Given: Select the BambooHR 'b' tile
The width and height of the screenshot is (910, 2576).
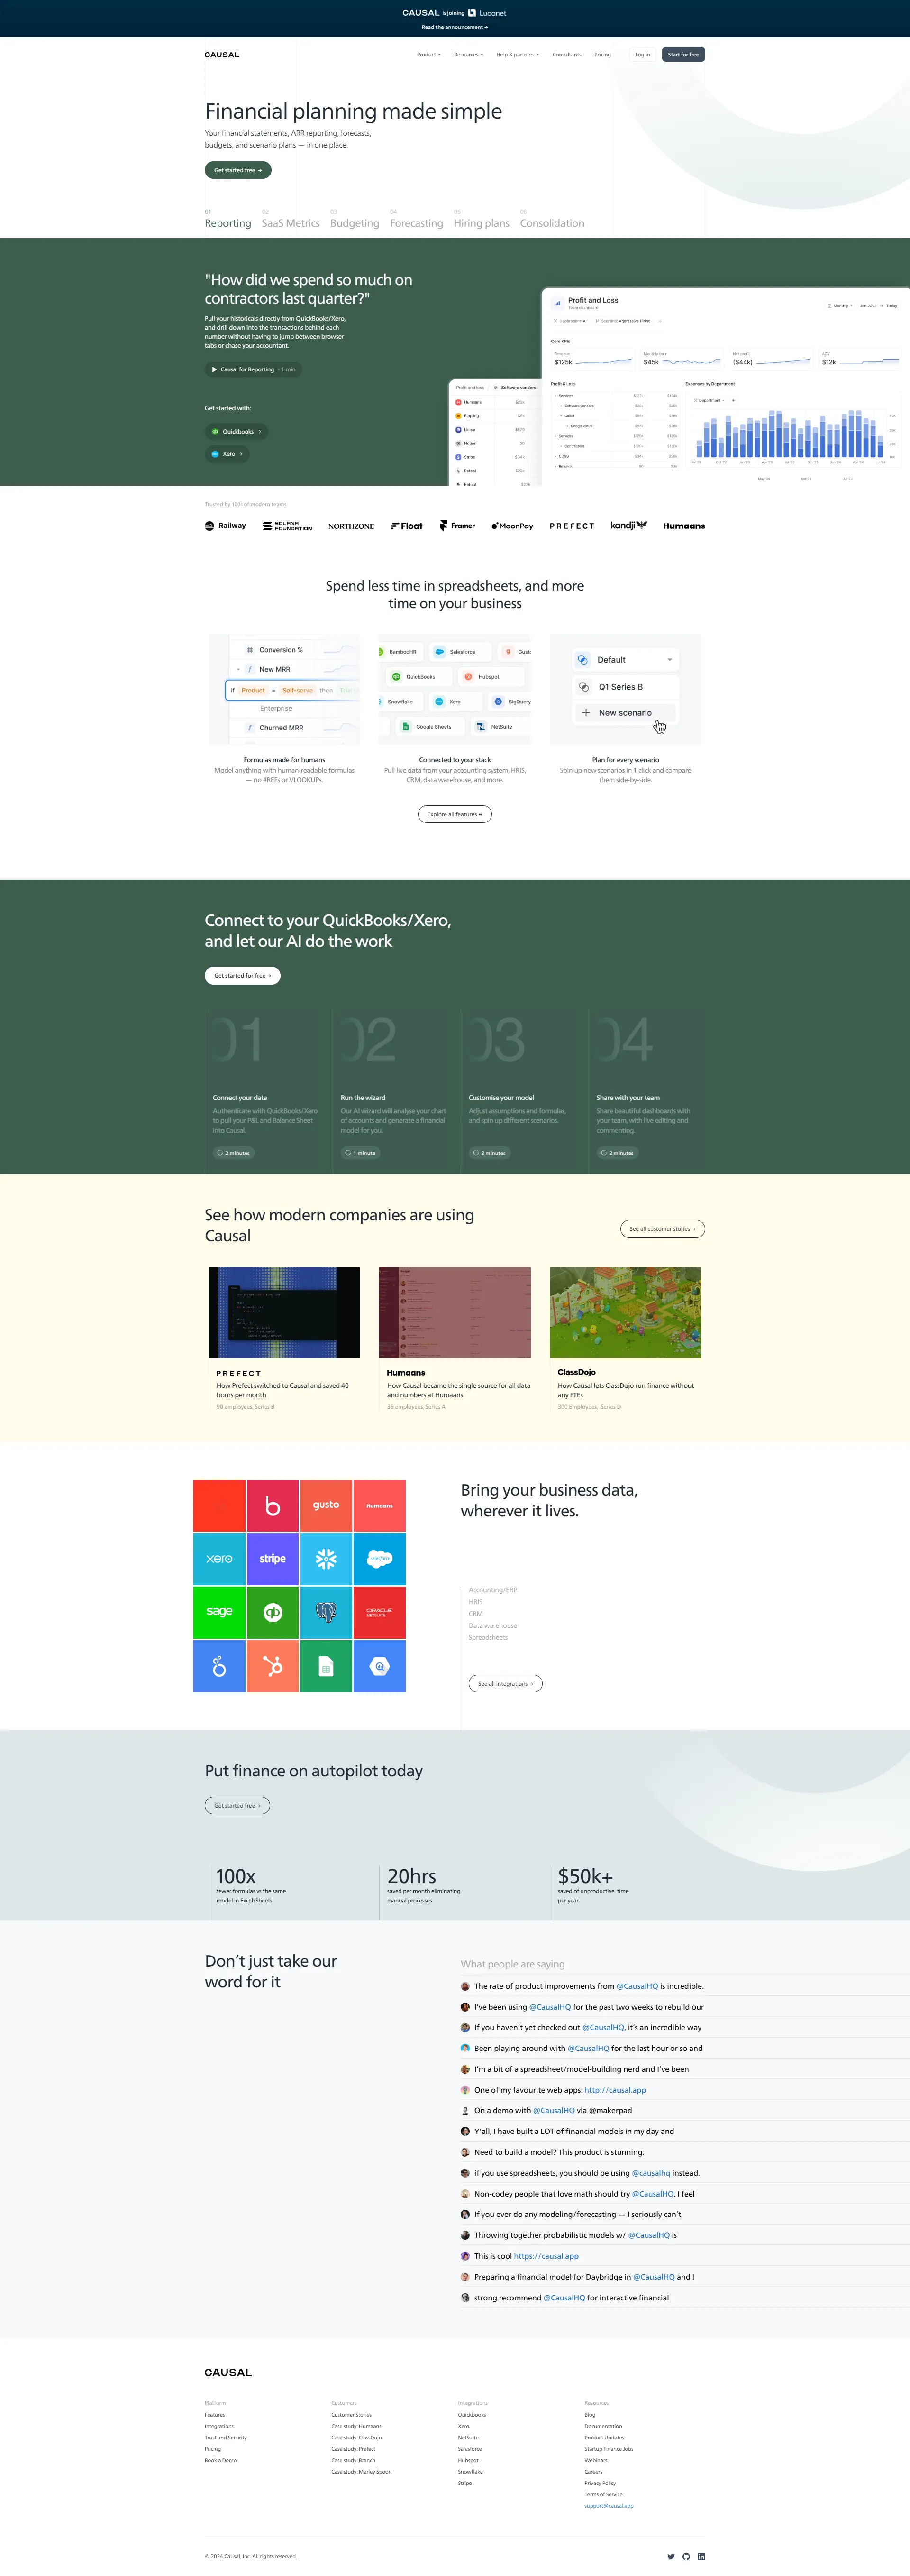Looking at the screenshot, I should coord(273,1505).
